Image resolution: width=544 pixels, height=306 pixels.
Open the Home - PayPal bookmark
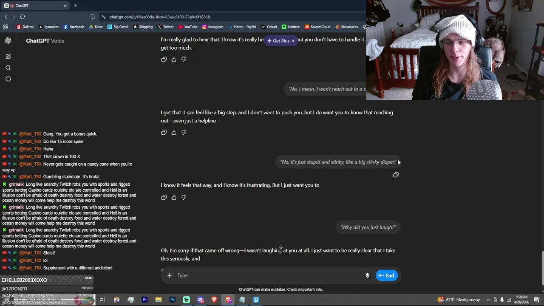(x=242, y=27)
